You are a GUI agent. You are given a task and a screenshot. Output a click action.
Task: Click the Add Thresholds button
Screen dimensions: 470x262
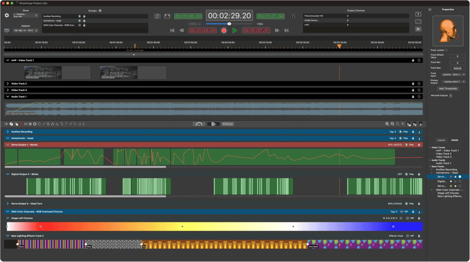pyautogui.click(x=448, y=89)
